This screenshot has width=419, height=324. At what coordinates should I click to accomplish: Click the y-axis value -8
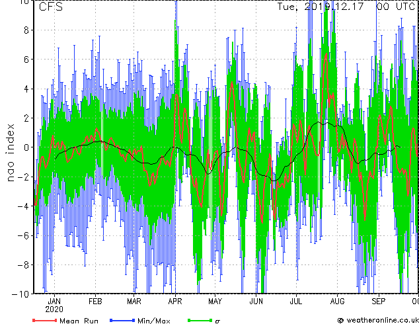tap(23, 265)
